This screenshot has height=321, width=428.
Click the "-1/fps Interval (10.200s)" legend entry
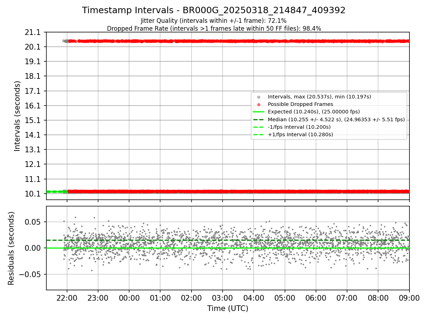click(299, 127)
